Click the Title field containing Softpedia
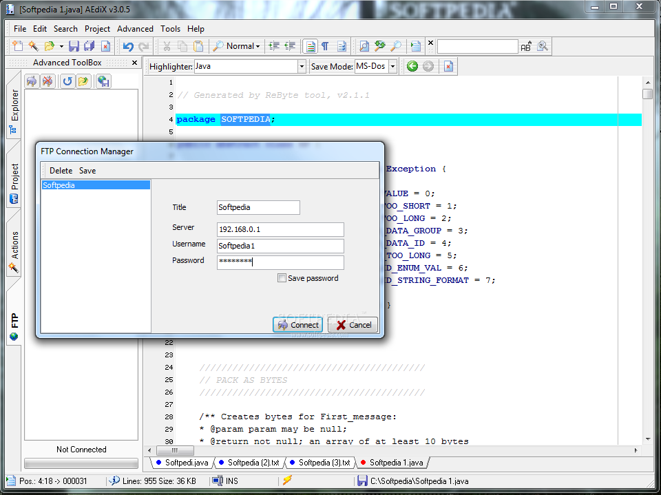This screenshot has height=495, width=661. [x=258, y=207]
